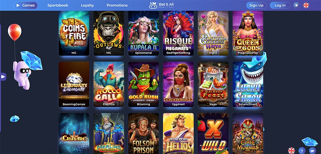The height and width of the screenshot is (154, 321).
Task: Go to the Sportsbook section
Action: click(58, 5)
